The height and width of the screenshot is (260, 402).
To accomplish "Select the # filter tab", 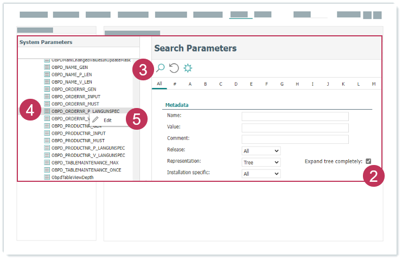I will click(x=175, y=84).
